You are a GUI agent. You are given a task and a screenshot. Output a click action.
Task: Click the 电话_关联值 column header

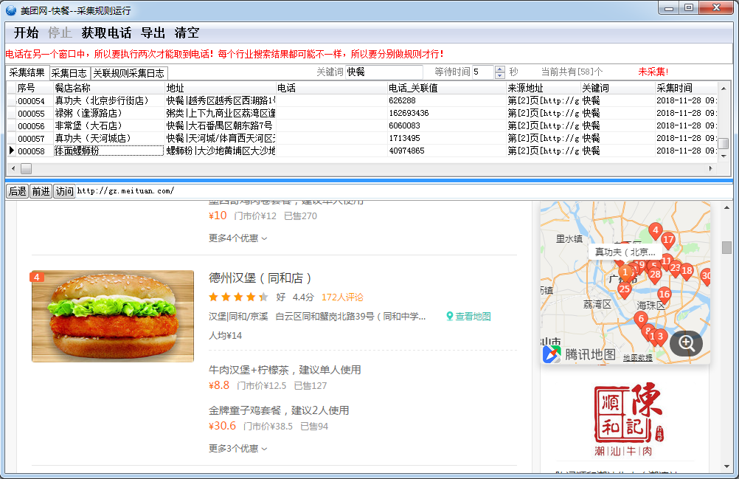(x=446, y=88)
